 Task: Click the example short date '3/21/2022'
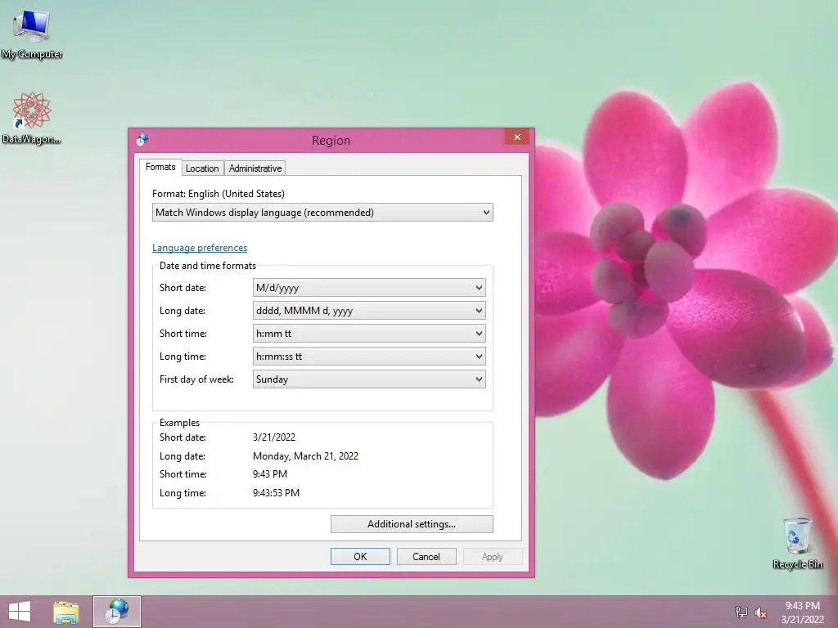pos(273,437)
